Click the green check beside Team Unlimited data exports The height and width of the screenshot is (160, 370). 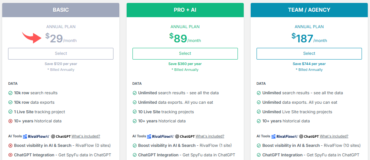pyautogui.click(x=258, y=102)
